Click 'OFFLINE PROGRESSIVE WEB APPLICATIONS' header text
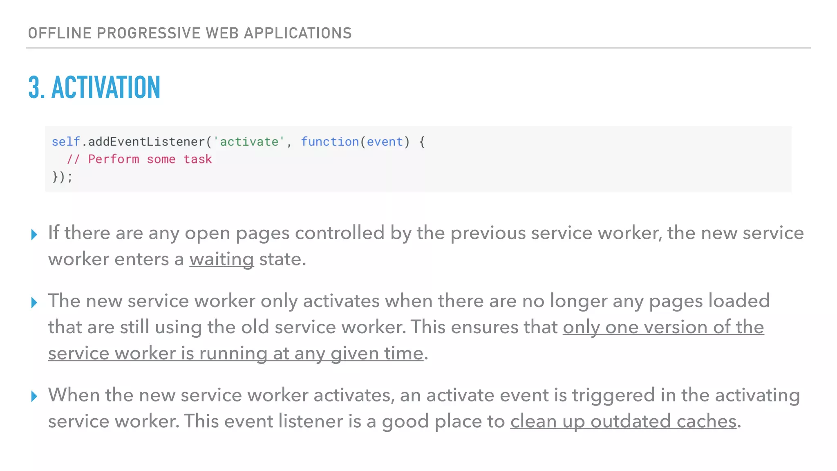The image size is (837, 471). [190, 33]
